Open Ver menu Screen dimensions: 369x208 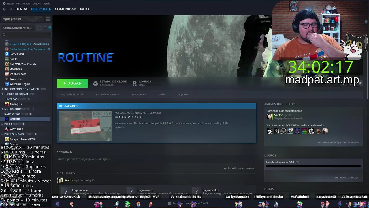click(18, 3)
